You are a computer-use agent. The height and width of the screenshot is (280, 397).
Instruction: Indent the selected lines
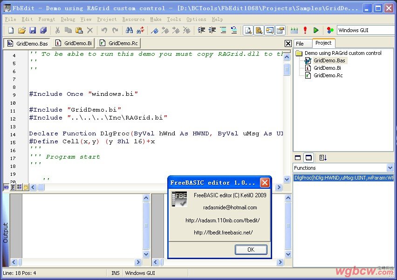(201, 30)
